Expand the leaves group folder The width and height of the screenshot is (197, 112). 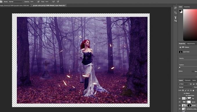coord(182,102)
